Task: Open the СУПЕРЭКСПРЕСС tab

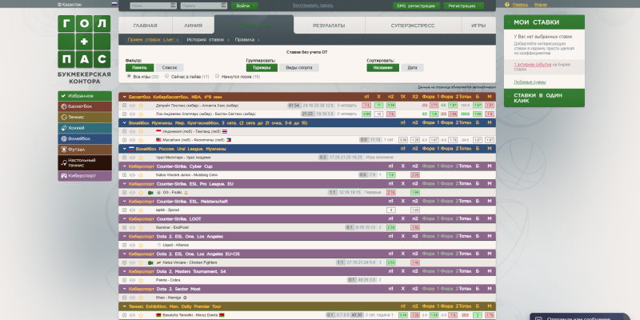Action: 413,26
